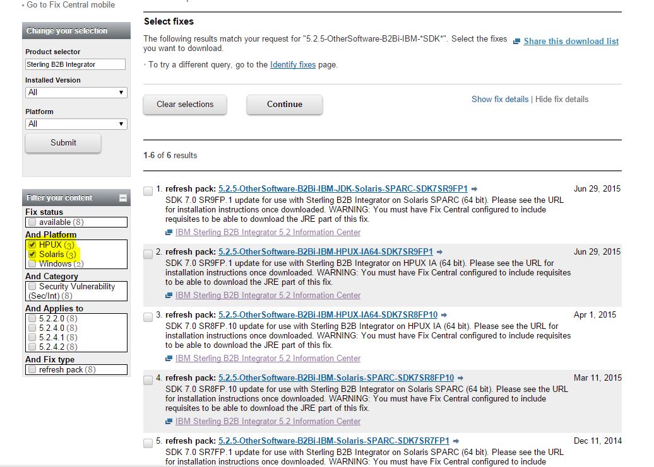Check the 5.2.4.0 Applies to filter
The image size is (654, 467).
[32, 328]
